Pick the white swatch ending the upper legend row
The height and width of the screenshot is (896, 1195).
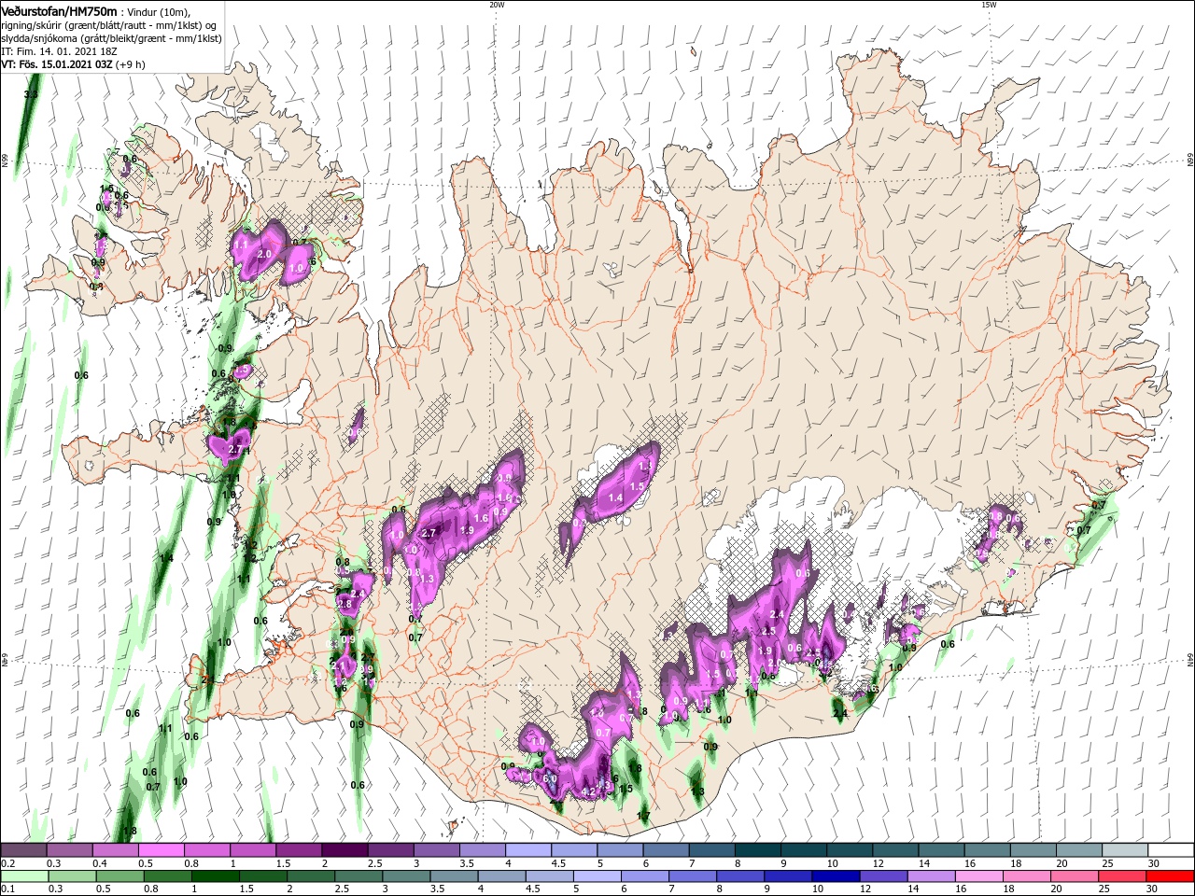tap(1171, 850)
